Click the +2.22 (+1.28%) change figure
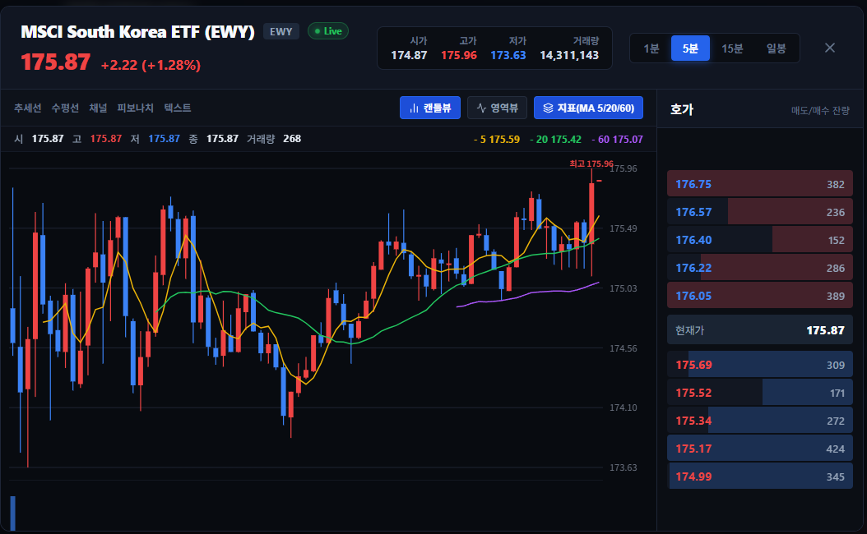 pyautogui.click(x=151, y=65)
